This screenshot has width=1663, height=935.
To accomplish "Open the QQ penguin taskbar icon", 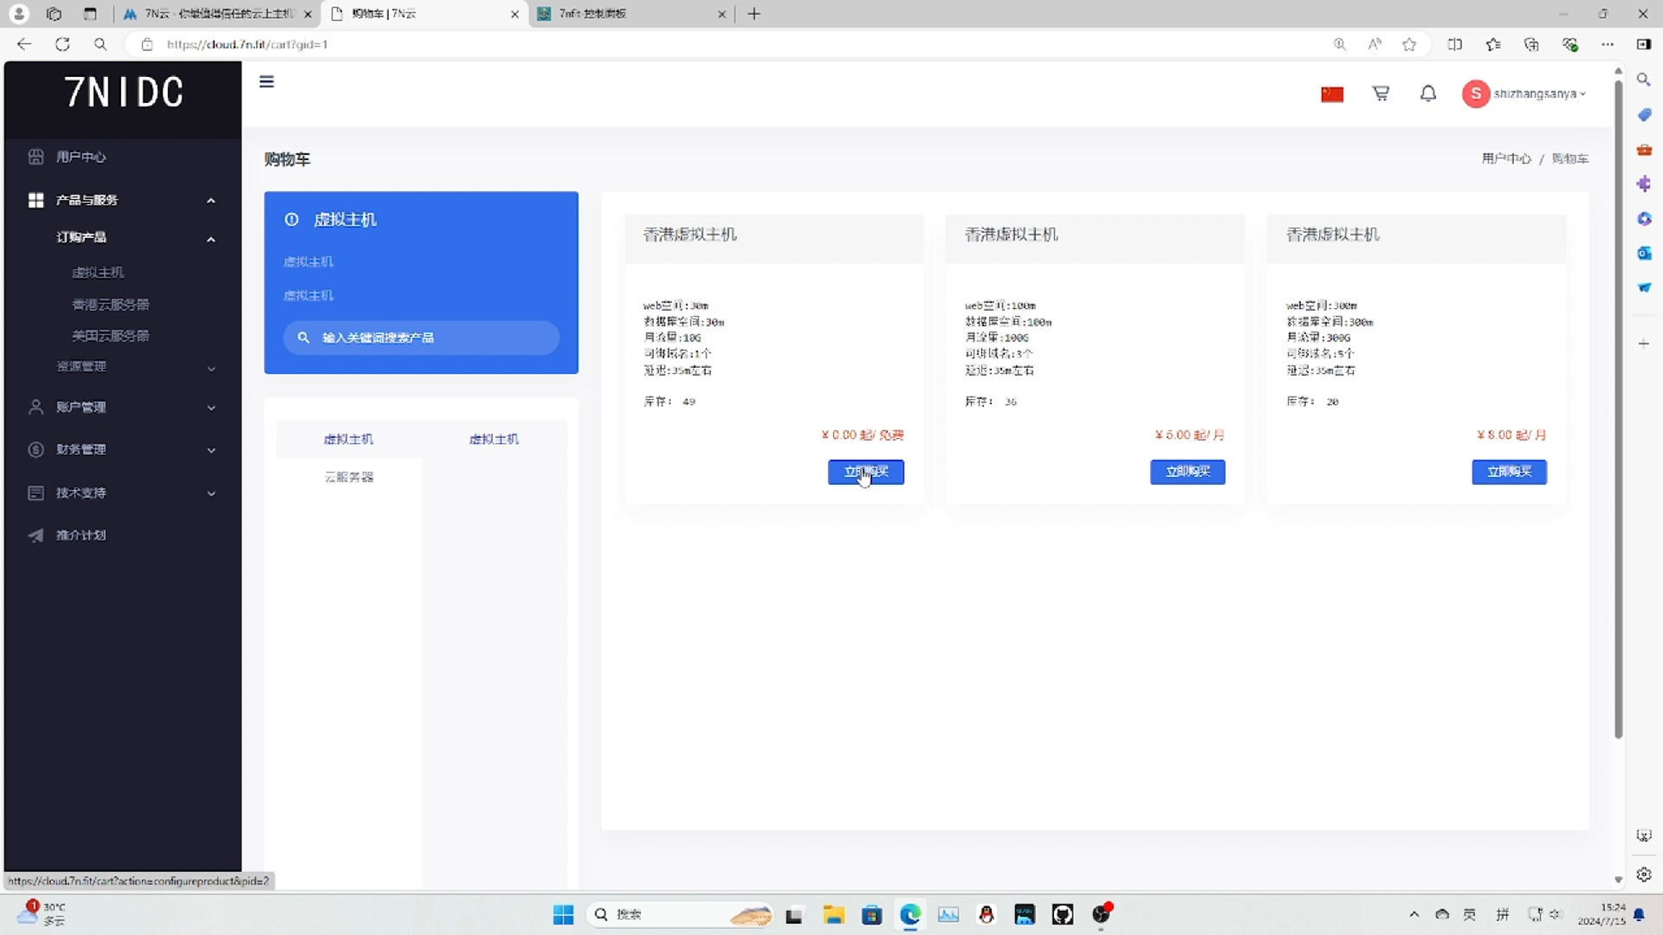I will point(987,914).
